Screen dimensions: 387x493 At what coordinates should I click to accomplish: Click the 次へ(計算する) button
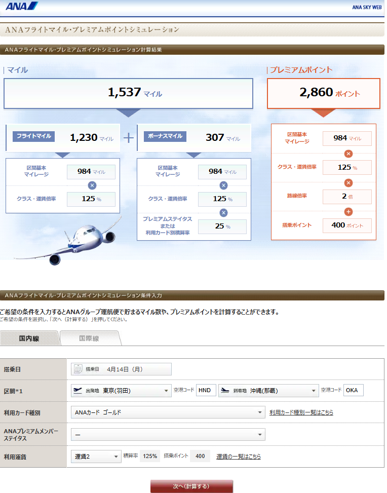(191, 486)
